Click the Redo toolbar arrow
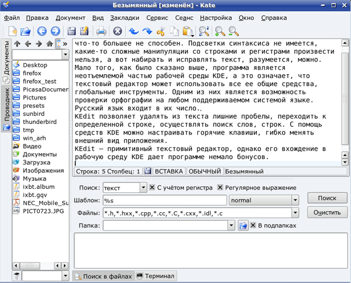Screen dimensions: 351x283 coord(147,31)
